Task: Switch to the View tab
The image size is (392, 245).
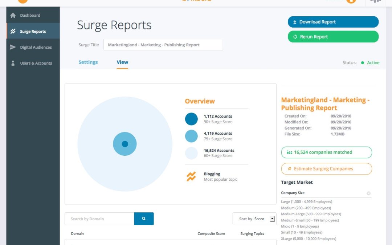Action: coord(122,62)
